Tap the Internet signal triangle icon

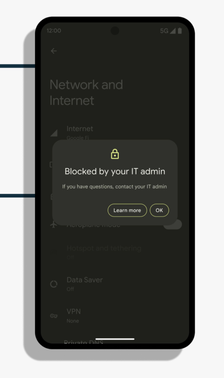[x=54, y=133]
